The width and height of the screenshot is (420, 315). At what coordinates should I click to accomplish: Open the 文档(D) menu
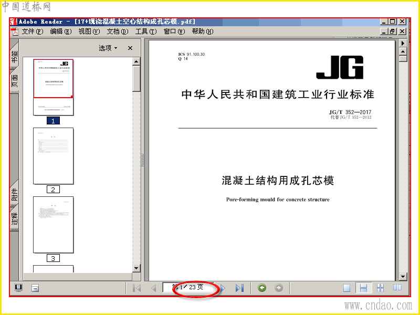(x=118, y=31)
